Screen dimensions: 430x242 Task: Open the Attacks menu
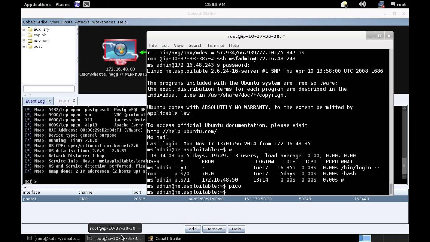[82, 22]
